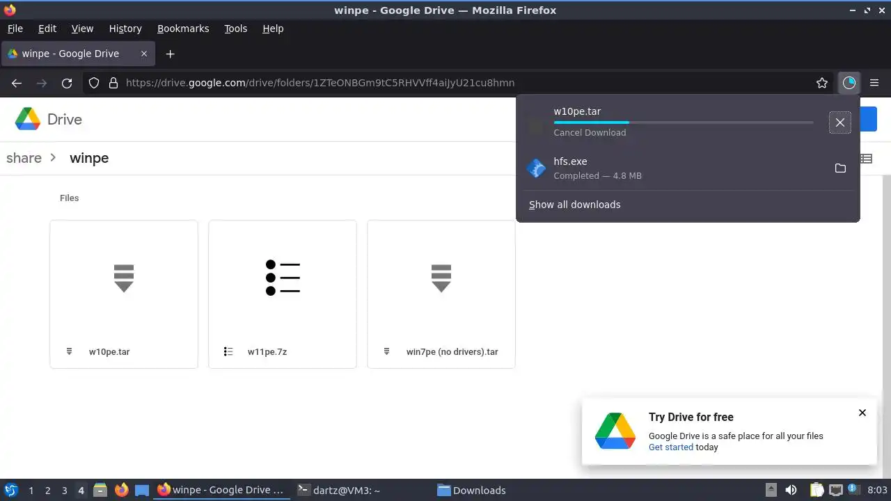Open the w11pe.7z file thumbnail
This screenshot has height=501, width=891.
point(283,278)
